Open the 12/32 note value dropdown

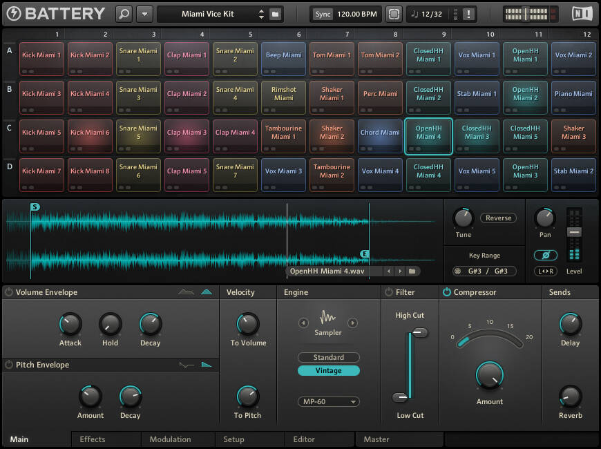tap(432, 13)
